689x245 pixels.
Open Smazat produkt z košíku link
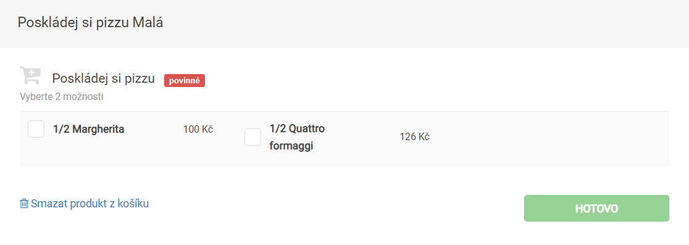point(85,204)
